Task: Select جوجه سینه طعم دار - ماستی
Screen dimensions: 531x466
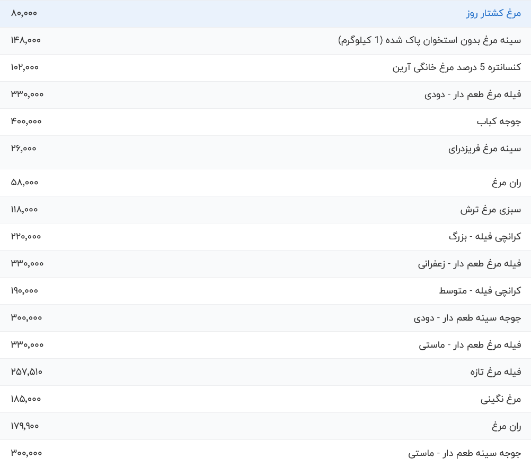Action: pyautogui.click(x=464, y=453)
